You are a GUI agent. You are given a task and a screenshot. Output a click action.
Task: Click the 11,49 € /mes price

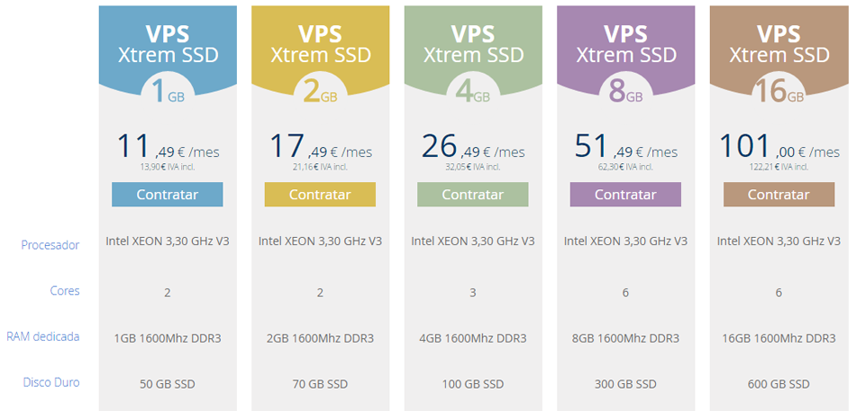point(168,147)
